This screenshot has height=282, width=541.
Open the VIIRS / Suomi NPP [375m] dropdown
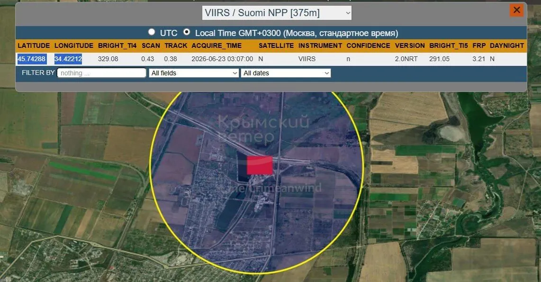click(277, 13)
